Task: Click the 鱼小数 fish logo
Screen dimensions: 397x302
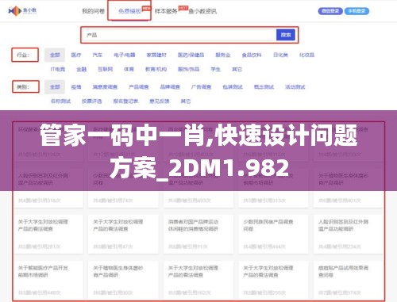Action: coord(22,11)
